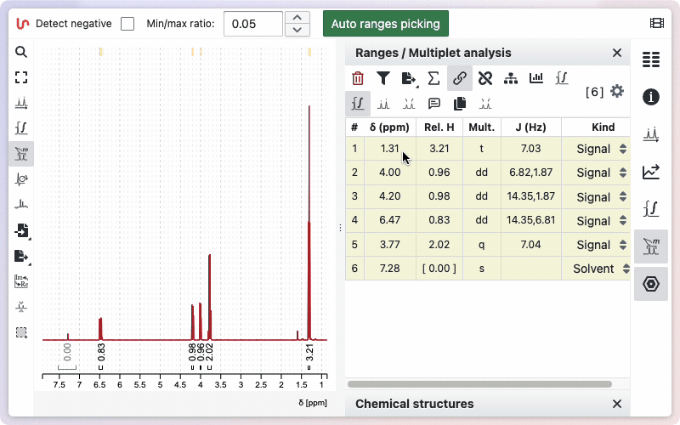Click the Min/max ratio input field
Image resolution: width=680 pixels, height=425 pixels.
tap(252, 24)
